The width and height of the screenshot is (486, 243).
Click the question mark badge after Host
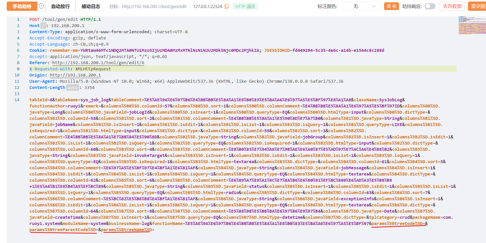(43, 26)
